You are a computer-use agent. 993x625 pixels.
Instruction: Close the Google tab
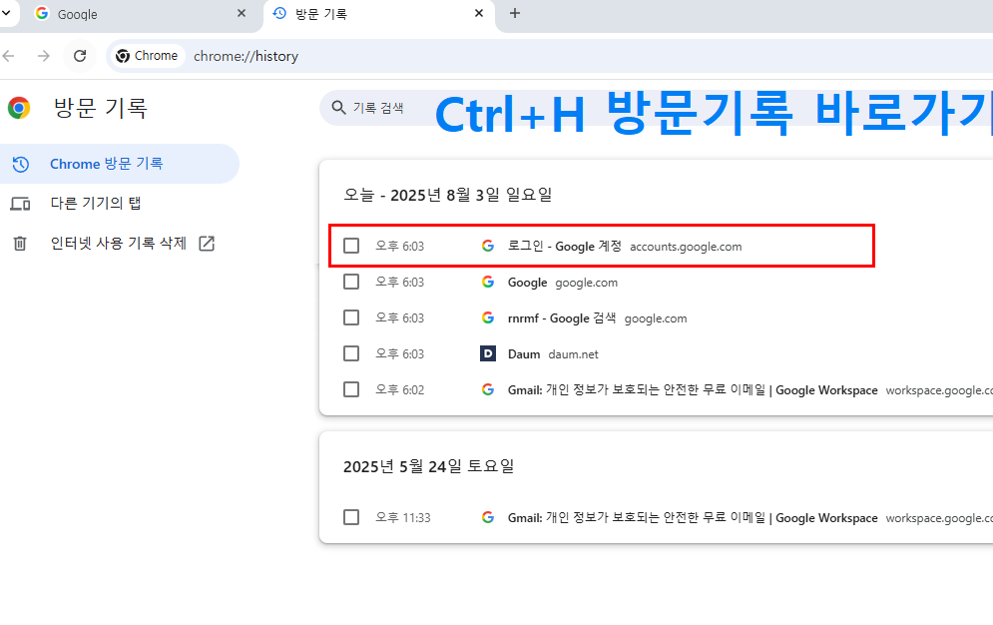pyautogui.click(x=242, y=13)
